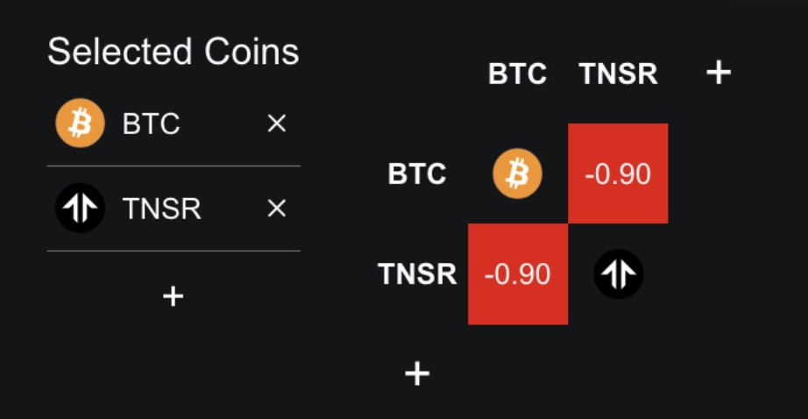Screen dimensions: 808x419
Task: Open the red -0.90 cell in BTC row
Action: coord(618,174)
